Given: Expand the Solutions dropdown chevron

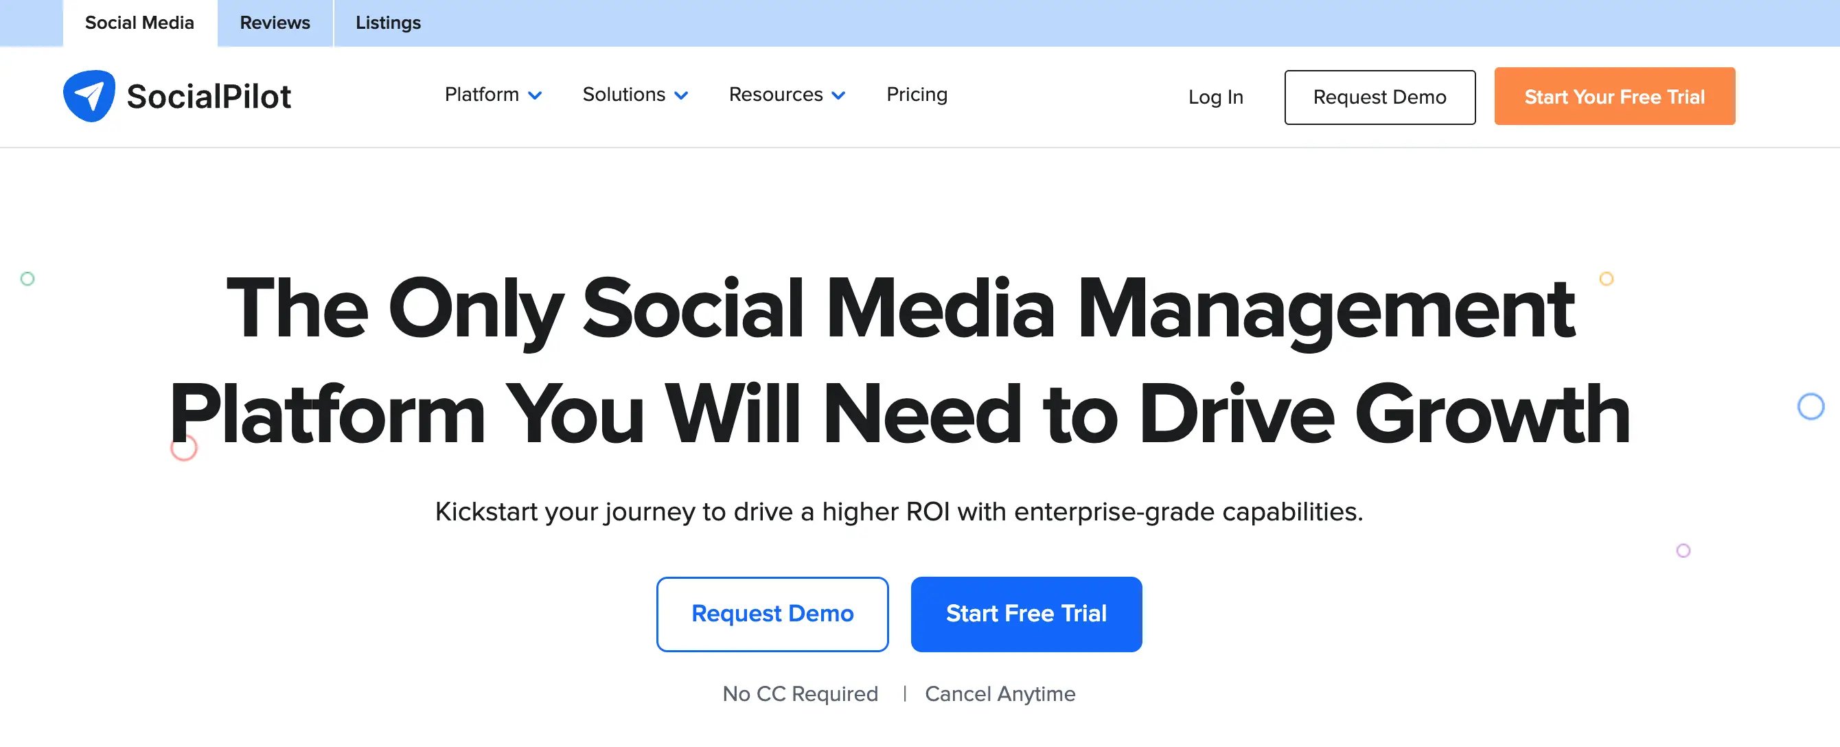Looking at the screenshot, I should [680, 95].
